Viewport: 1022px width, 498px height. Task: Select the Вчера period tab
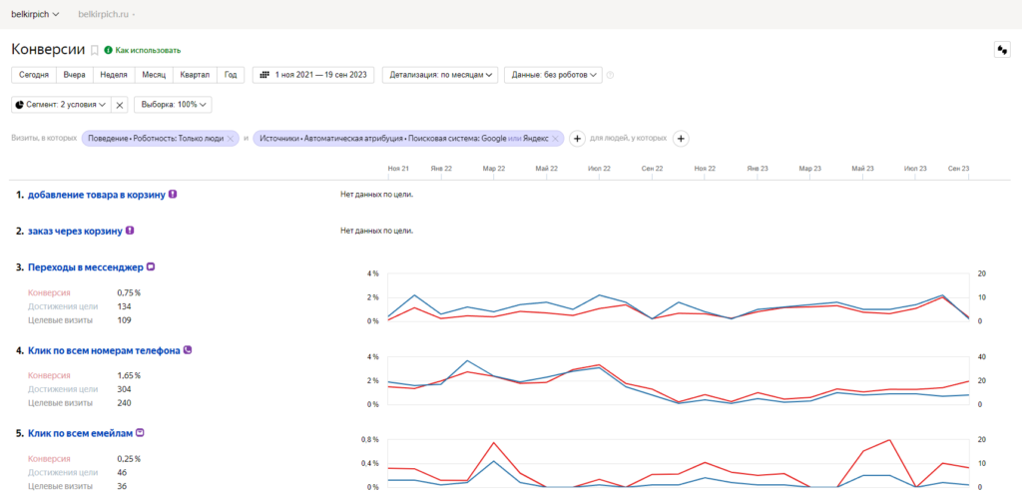coord(74,75)
